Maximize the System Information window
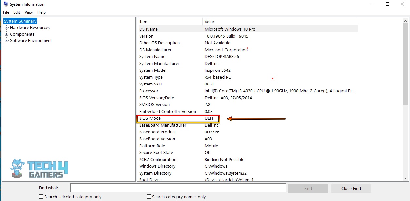410x201 pixels. coord(387,4)
